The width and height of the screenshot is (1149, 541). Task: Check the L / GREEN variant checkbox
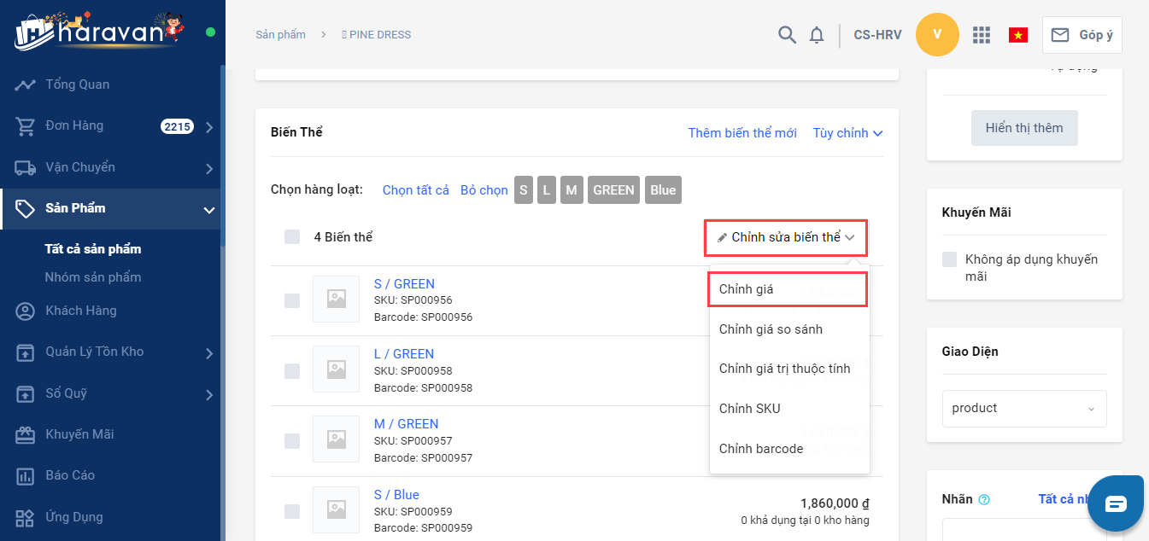tap(292, 370)
